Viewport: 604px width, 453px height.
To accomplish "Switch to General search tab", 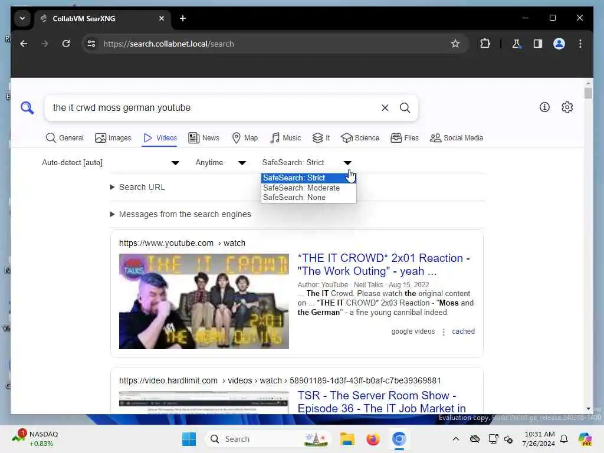I will tap(64, 138).
